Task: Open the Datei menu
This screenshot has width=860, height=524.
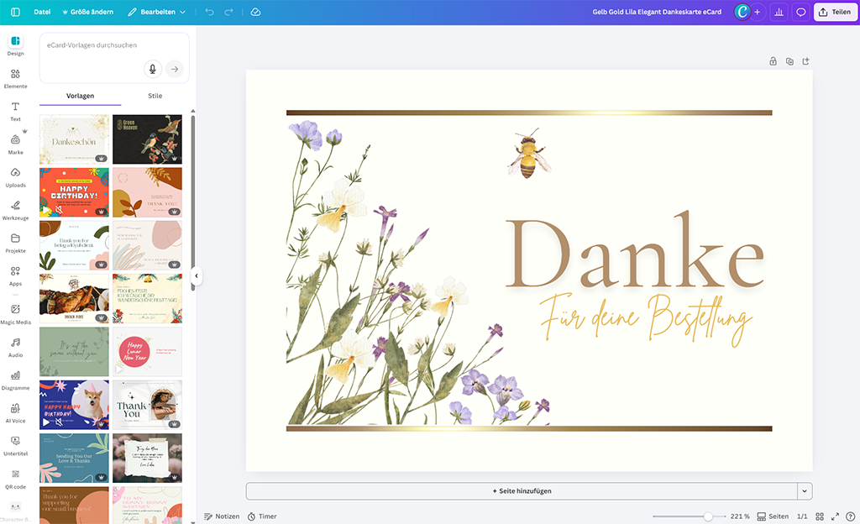Action: pyautogui.click(x=42, y=12)
